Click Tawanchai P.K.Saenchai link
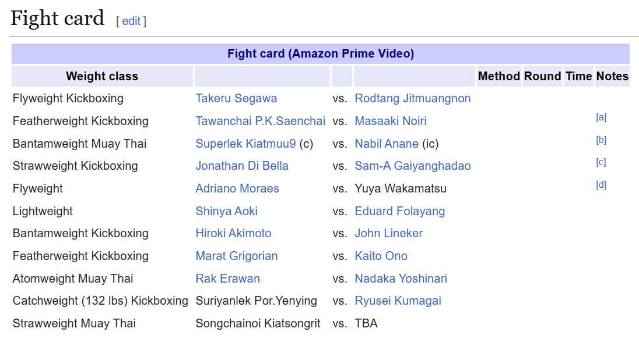The width and height of the screenshot is (639, 339). click(260, 121)
